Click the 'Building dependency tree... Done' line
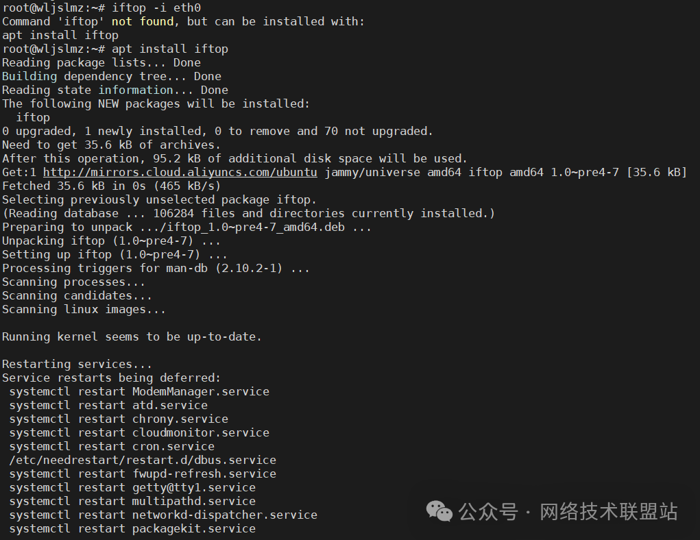The image size is (700, 540). click(111, 76)
